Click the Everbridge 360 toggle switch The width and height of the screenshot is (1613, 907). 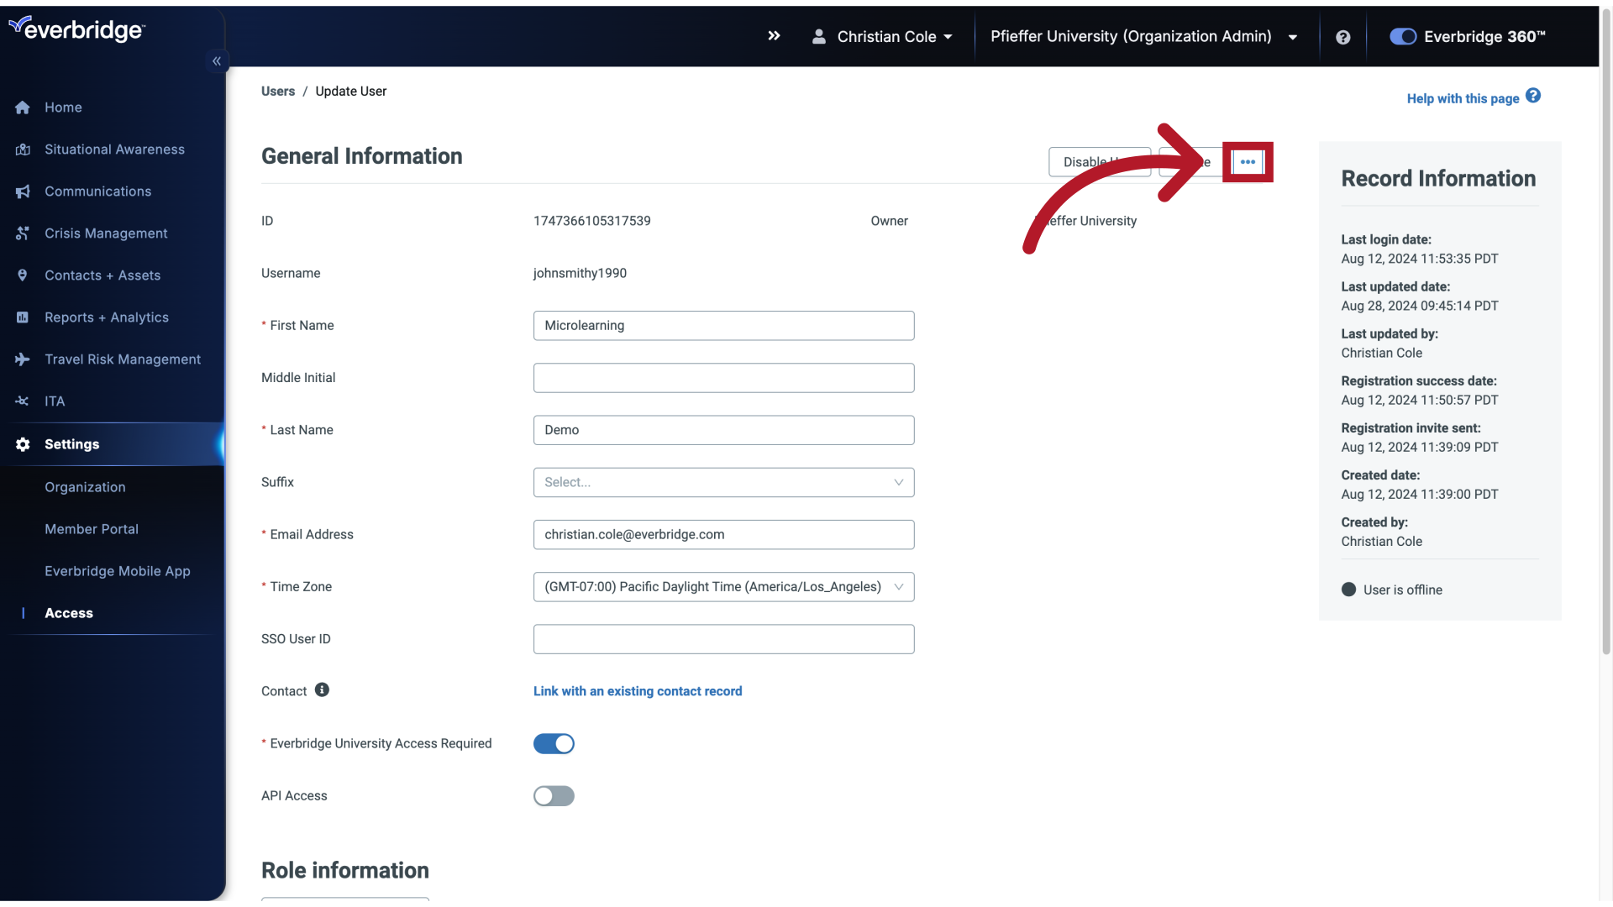1401,35
